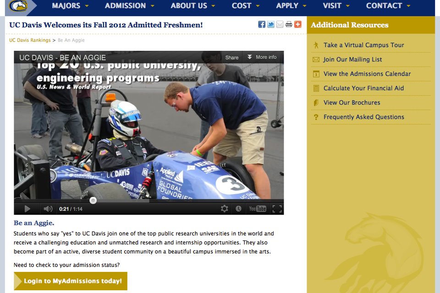The height and width of the screenshot is (293, 440).
Task: Click the Watch Later clock icon
Action: 238,209
